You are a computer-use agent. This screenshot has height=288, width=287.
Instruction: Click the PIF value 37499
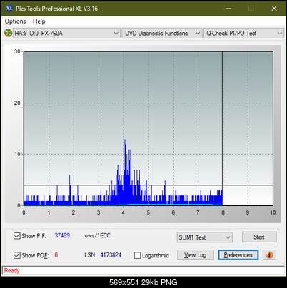62,235
